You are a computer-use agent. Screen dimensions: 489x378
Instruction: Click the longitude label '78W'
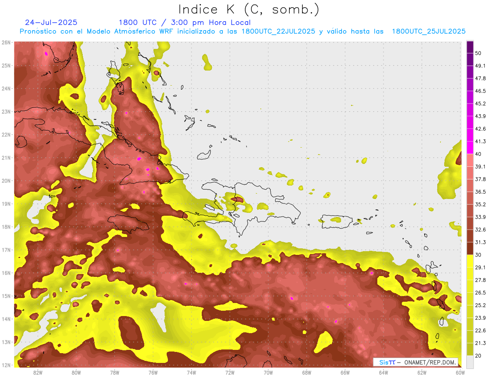click(x=115, y=372)
